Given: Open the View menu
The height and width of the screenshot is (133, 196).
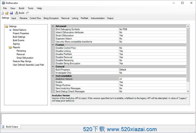Looking at the screenshot, I should (x=13, y=8).
